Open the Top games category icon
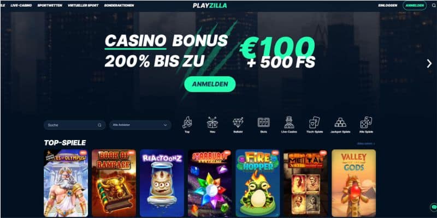Image resolution: width=437 pixels, height=218 pixels. 187,122
